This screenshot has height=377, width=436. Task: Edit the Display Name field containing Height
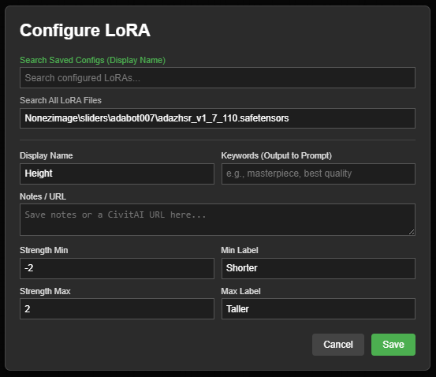coord(117,174)
